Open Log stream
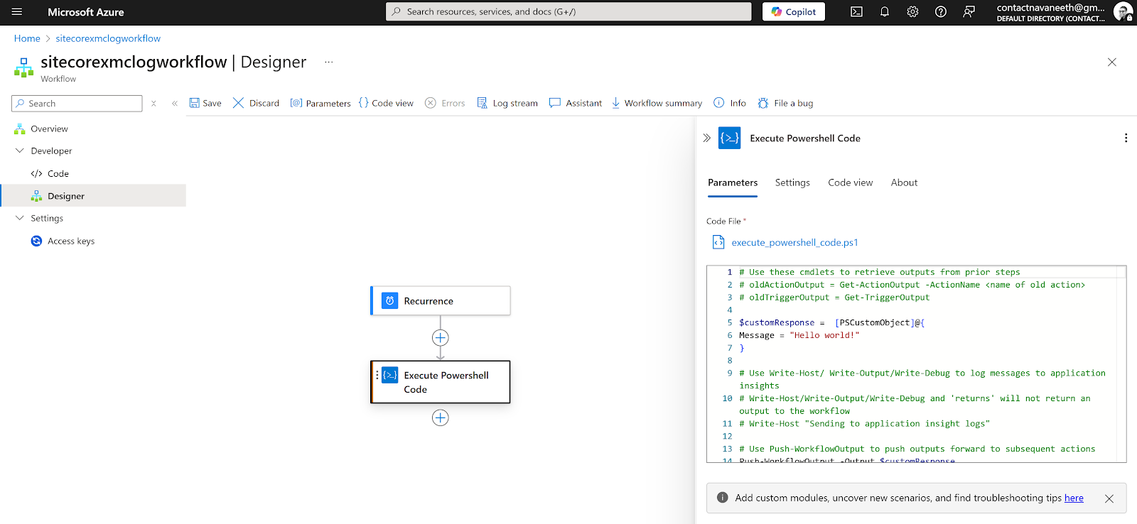Viewport: 1137px width, 524px height. (x=507, y=103)
